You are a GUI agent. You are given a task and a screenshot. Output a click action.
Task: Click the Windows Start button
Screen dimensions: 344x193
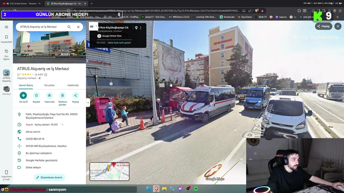coord(148,189)
